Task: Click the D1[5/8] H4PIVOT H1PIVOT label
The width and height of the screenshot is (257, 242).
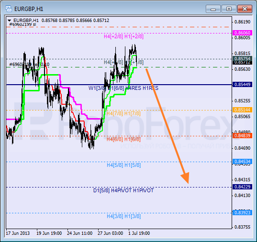Action: point(123,190)
